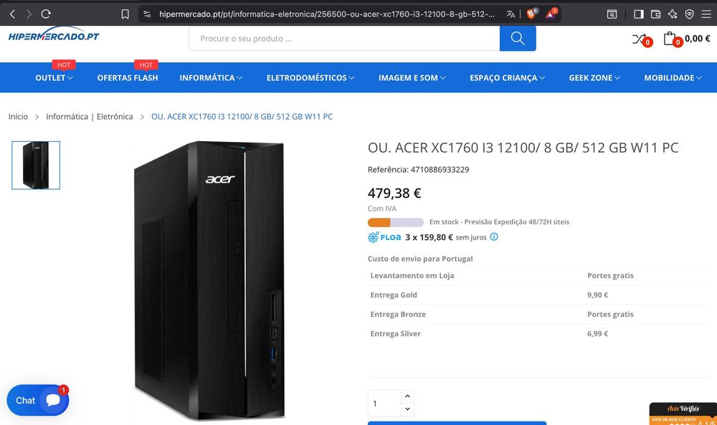Open the Brave Wallet icon
The width and height of the screenshot is (717, 425).
[x=655, y=14]
